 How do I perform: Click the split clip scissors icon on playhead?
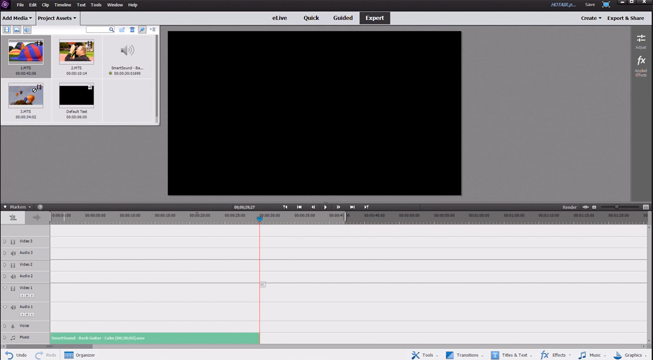pyautogui.click(x=263, y=284)
